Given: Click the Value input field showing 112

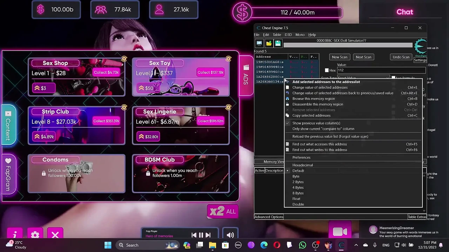Looking at the screenshot, I should [381, 70].
